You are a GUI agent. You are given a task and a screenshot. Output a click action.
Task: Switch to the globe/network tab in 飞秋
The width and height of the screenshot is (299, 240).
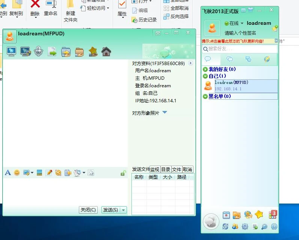click(267, 59)
